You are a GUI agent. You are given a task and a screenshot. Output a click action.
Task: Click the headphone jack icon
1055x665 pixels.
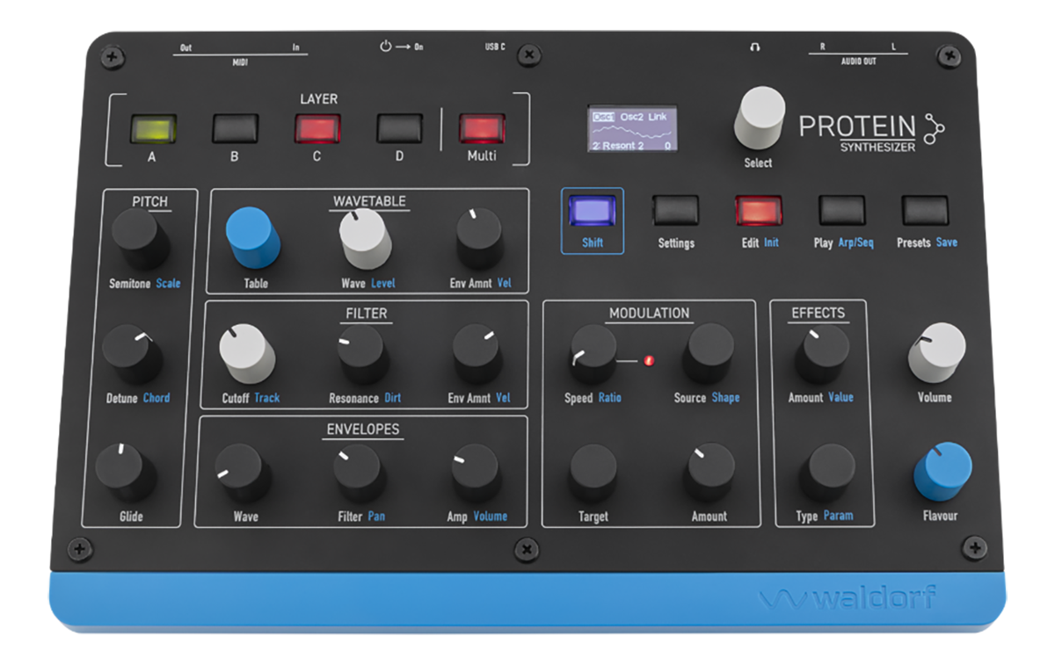tap(754, 47)
